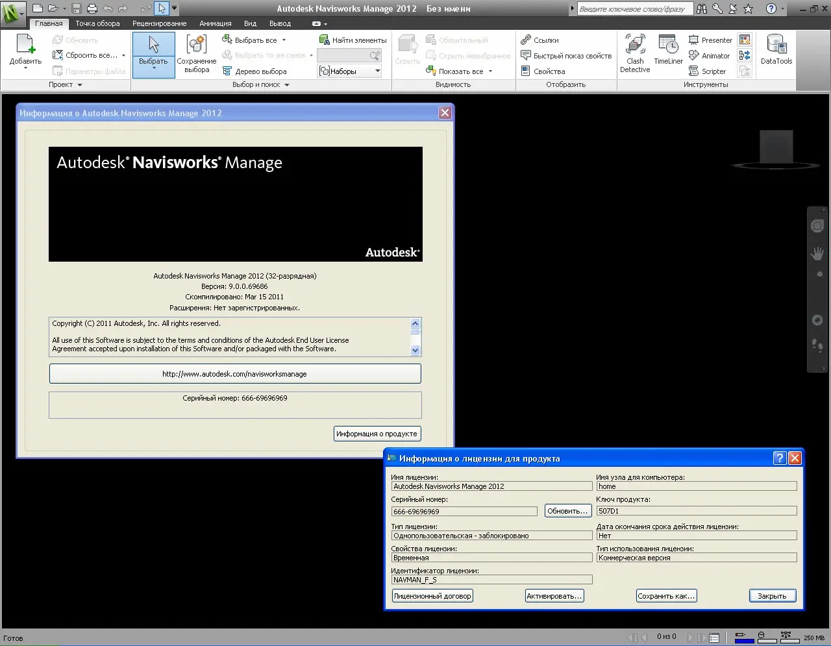
Task: Open the Наборы sets combo box
Action: 349,71
